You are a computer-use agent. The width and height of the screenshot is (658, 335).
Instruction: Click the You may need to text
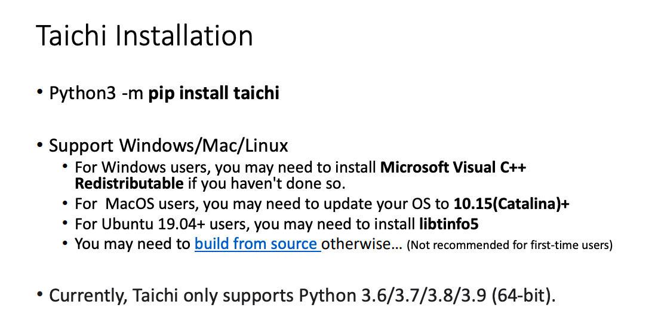[x=133, y=244]
